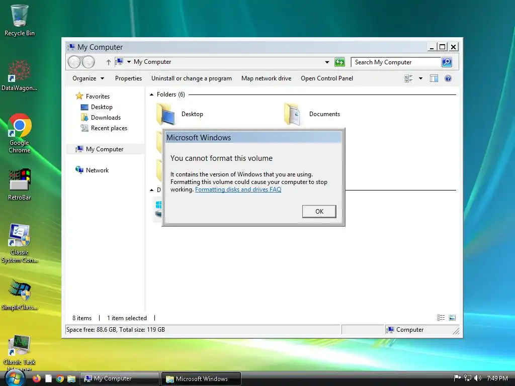This screenshot has width=515, height=386.
Task: Open Help with the question mark icon
Action: coord(448,78)
